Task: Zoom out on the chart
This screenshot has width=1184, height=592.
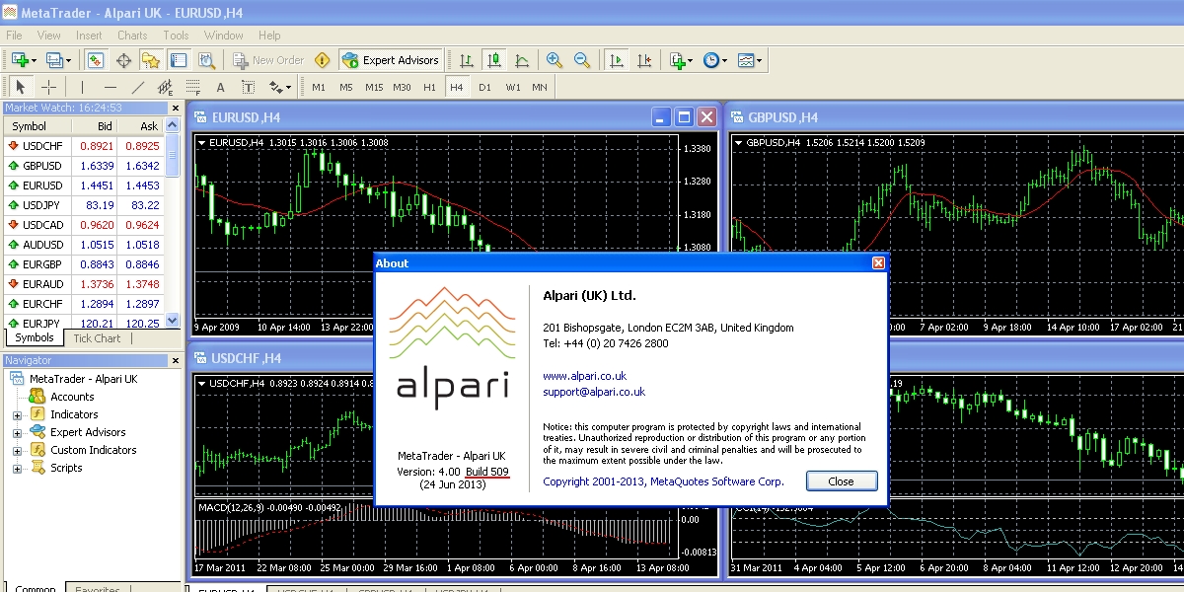Action: tap(582, 60)
